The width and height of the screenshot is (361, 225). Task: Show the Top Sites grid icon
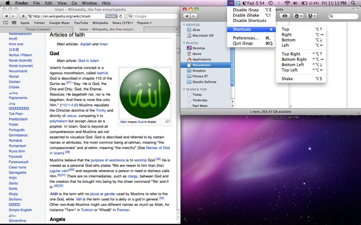[14, 22]
